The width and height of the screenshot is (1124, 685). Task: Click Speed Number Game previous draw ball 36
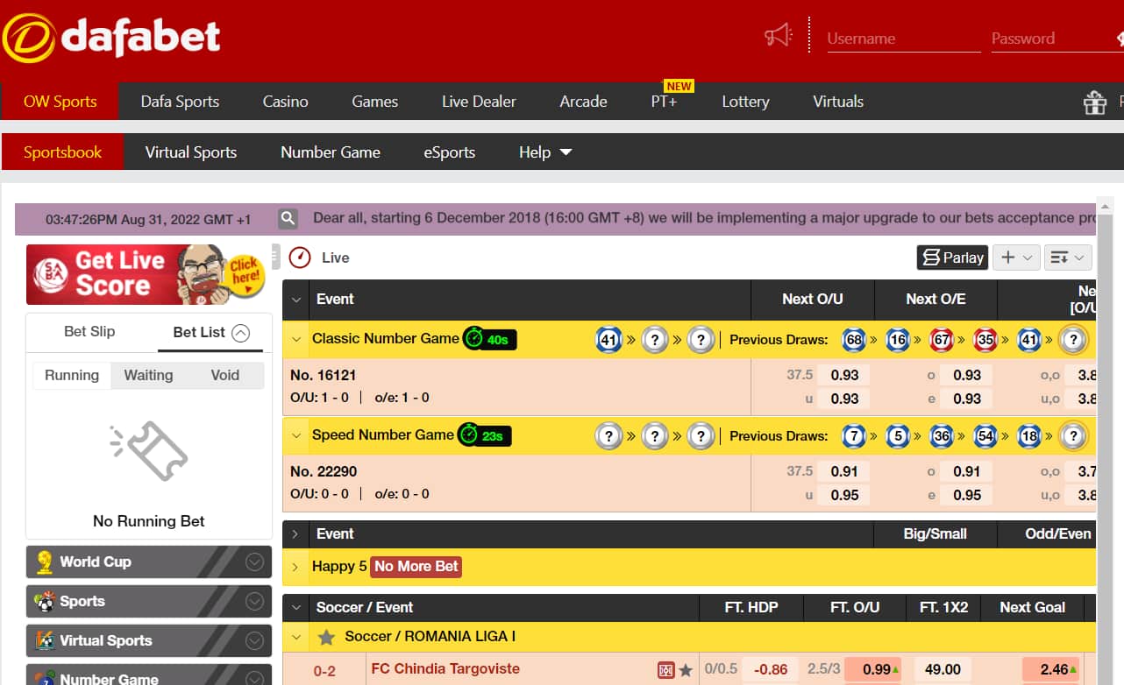[x=942, y=435]
